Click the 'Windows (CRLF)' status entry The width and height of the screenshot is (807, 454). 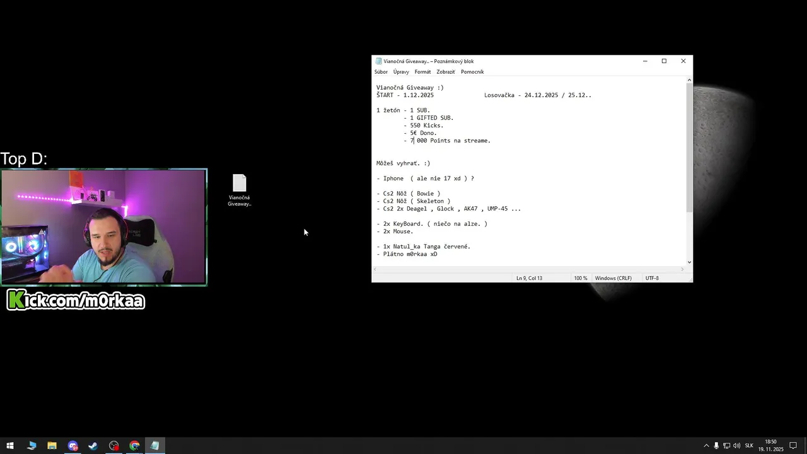pyautogui.click(x=613, y=278)
